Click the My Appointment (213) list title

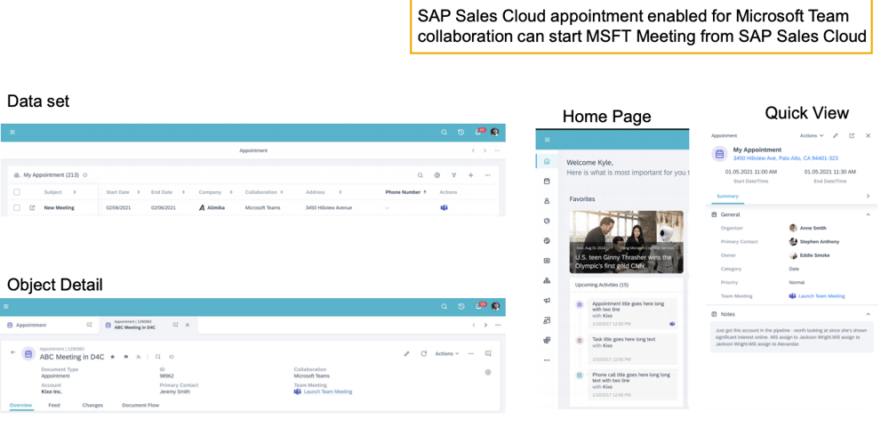(51, 175)
